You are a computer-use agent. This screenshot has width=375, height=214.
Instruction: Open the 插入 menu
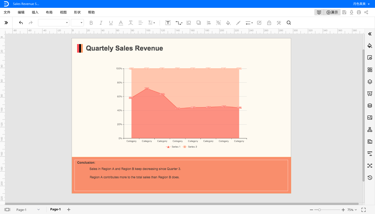coord(35,12)
